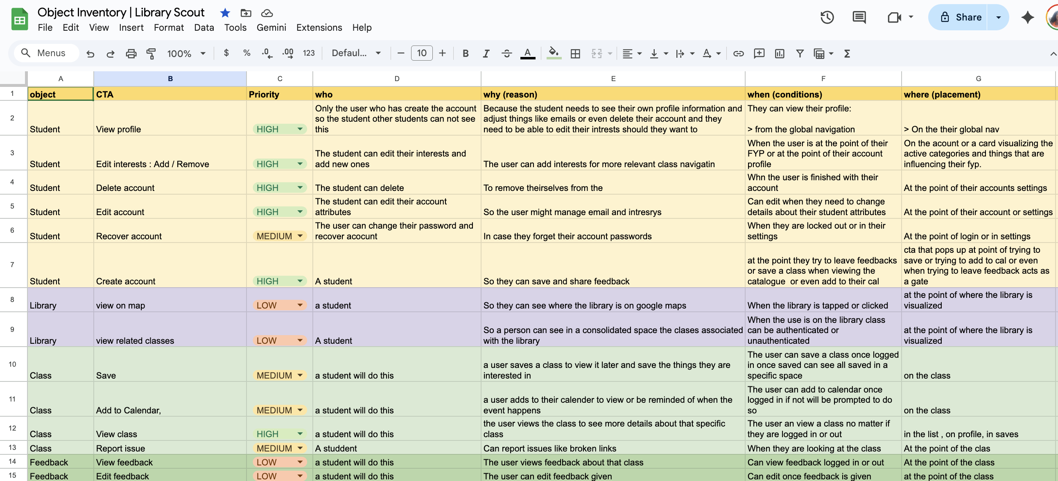Image resolution: width=1058 pixels, height=481 pixels.
Task: Open the Edit menu
Action: [71, 27]
